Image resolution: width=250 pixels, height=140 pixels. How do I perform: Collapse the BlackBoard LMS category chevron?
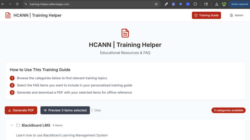tap(12, 125)
